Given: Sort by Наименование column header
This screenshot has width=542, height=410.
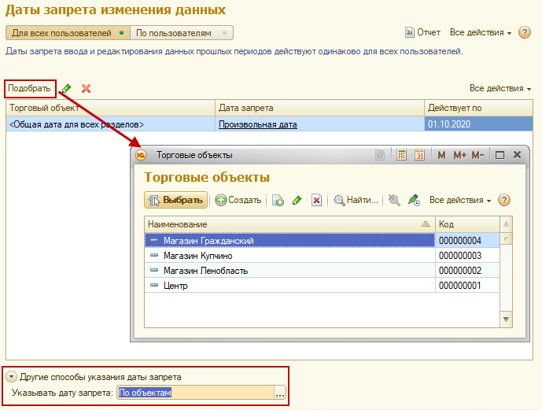Looking at the screenshot, I should tap(289, 224).
